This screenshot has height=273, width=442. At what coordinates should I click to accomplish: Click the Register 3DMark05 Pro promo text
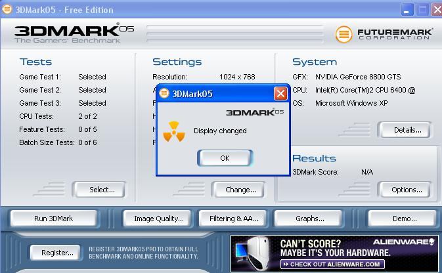pyautogui.click(x=143, y=253)
